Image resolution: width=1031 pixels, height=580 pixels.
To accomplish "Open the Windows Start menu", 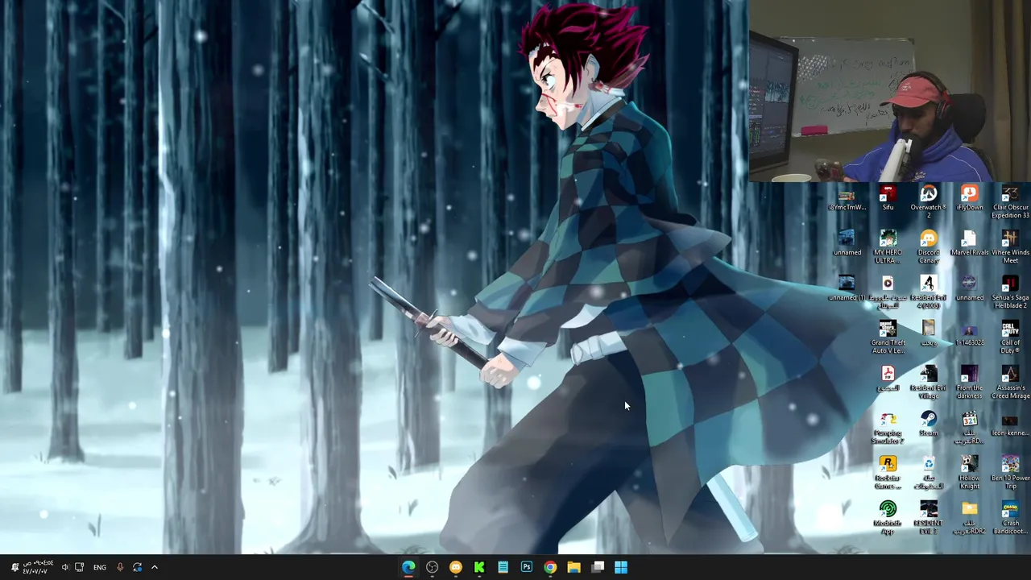I will tap(621, 567).
